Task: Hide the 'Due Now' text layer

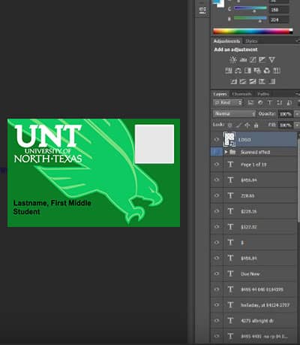Action: (217, 274)
